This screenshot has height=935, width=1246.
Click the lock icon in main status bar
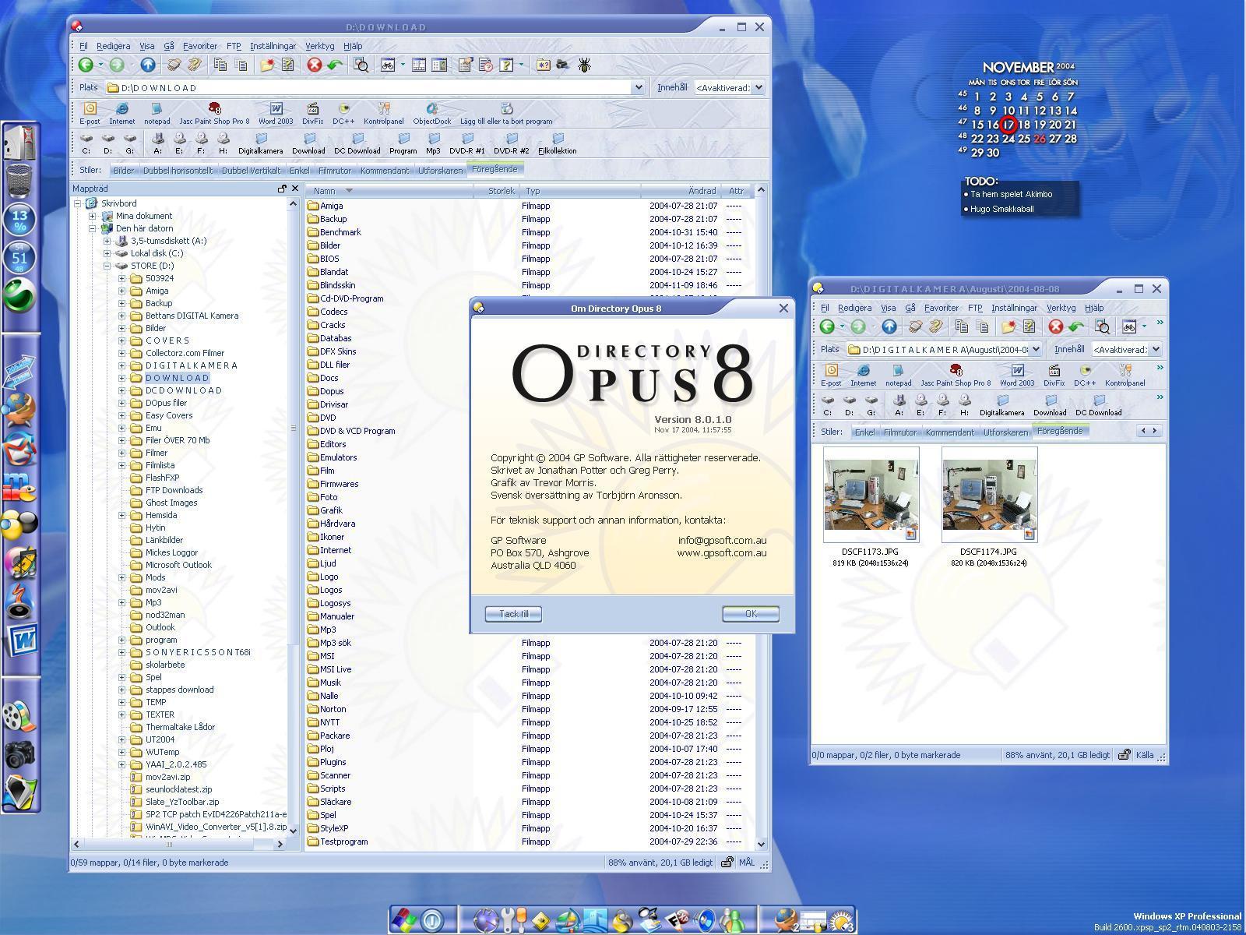click(x=727, y=863)
